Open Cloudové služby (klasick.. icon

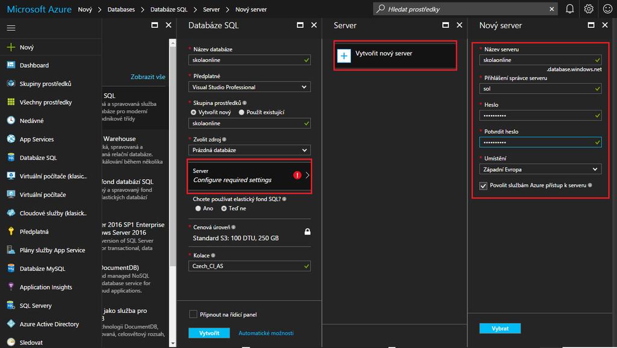(11, 213)
